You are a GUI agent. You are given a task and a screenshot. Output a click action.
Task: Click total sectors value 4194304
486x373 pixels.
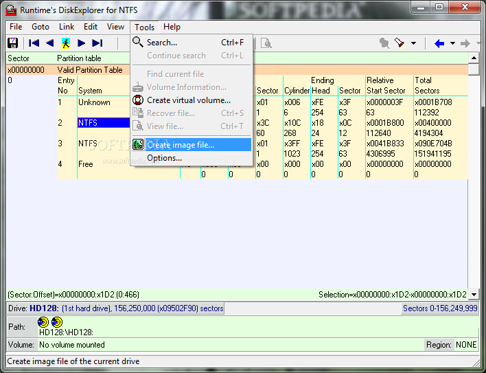point(428,133)
